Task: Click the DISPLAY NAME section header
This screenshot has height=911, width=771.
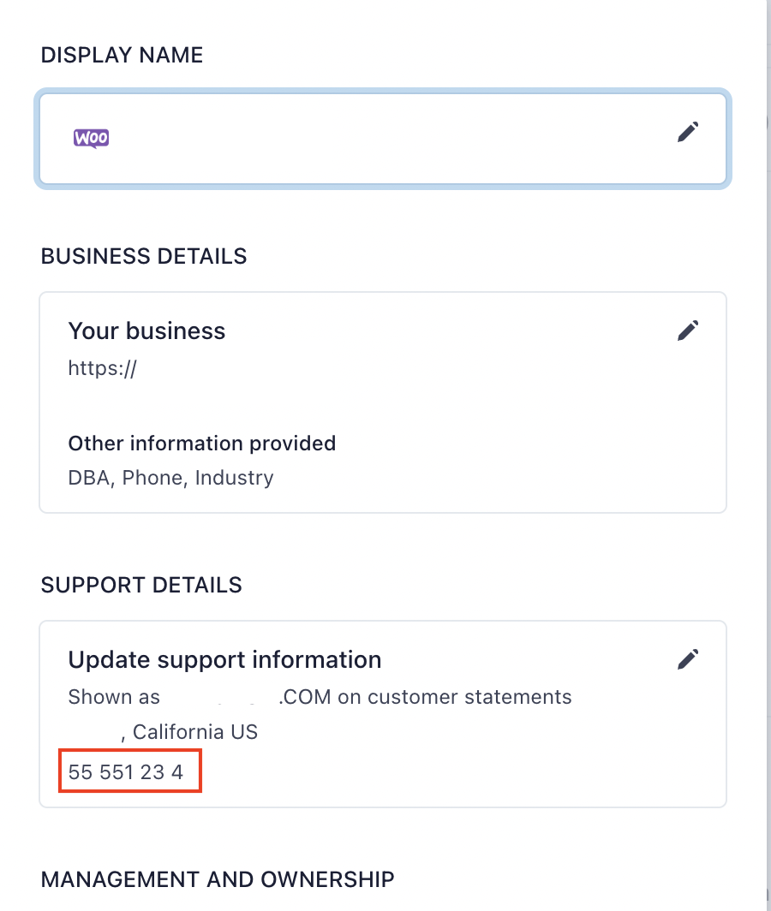Action: [x=122, y=55]
